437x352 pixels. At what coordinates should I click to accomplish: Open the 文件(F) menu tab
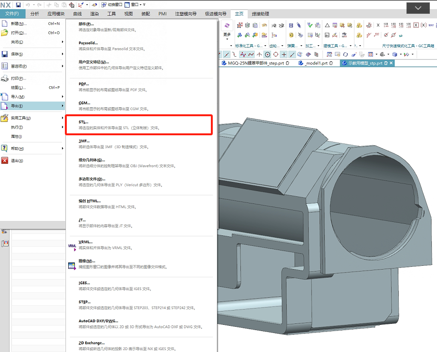12,14
